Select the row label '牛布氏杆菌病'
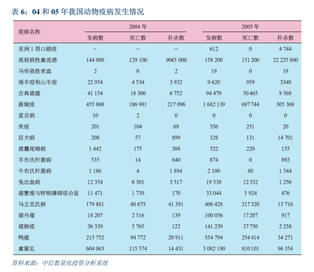314x272 pixels. coord(35,171)
